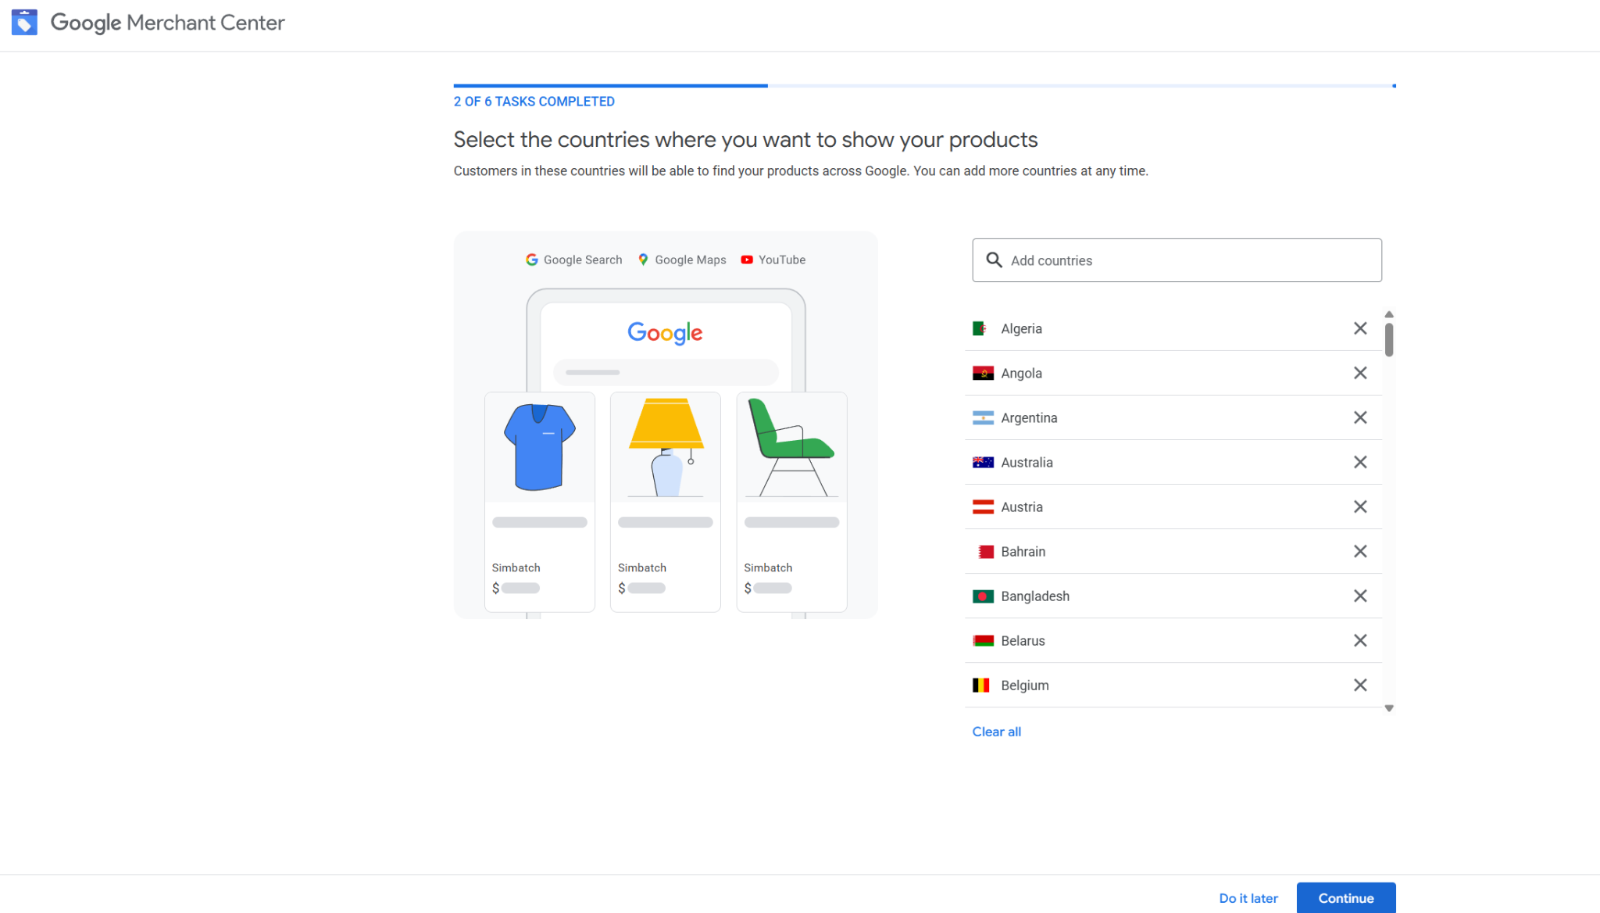
Task: Focus the Add countries search field
Action: coord(1177,260)
